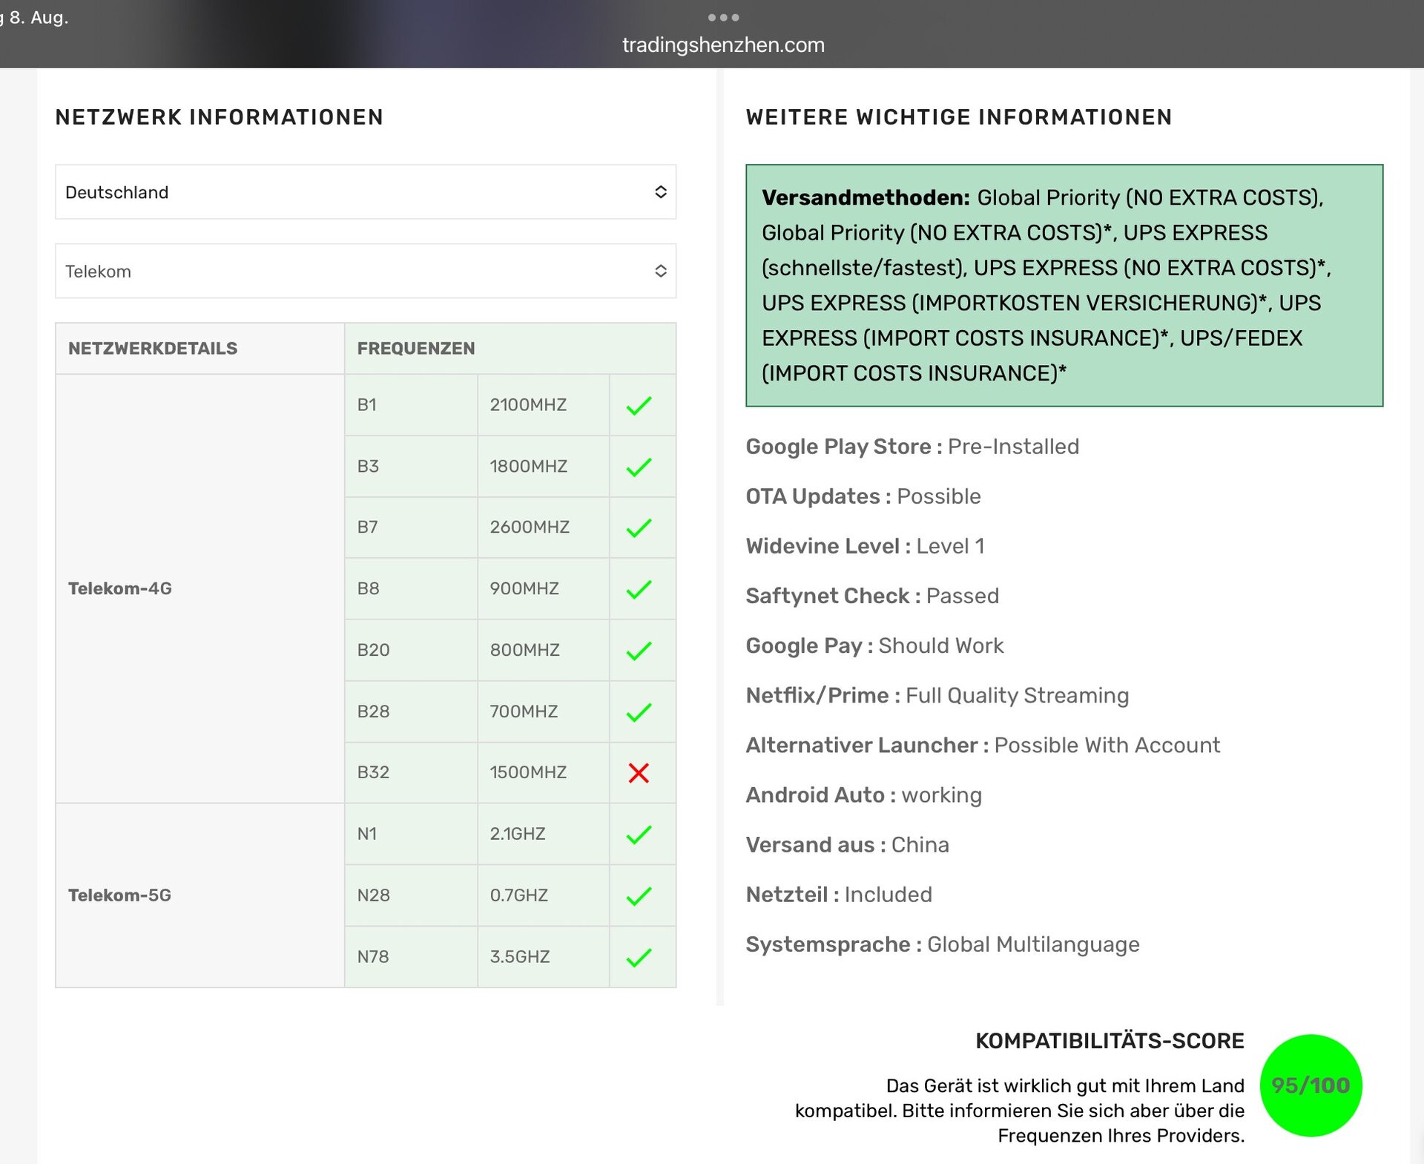1424x1164 pixels.
Task: Click the tradingshenzhen.com address bar
Action: tap(723, 45)
